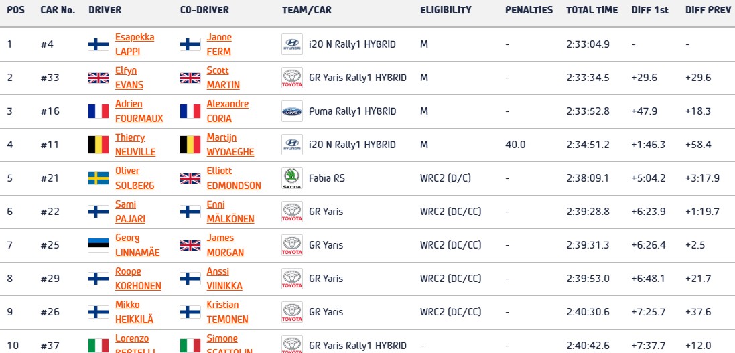Open Elfyn Evans driver link

pyautogui.click(x=130, y=78)
